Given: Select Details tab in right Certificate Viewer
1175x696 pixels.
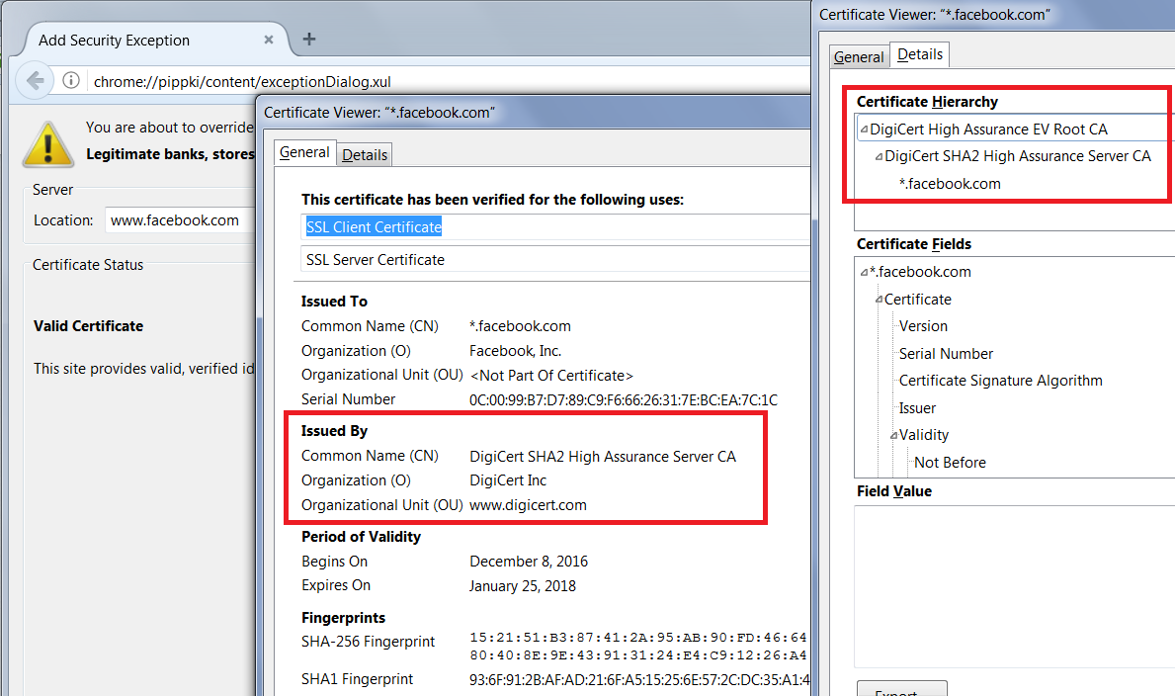Looking at the screenshot, I should (920, 54).
